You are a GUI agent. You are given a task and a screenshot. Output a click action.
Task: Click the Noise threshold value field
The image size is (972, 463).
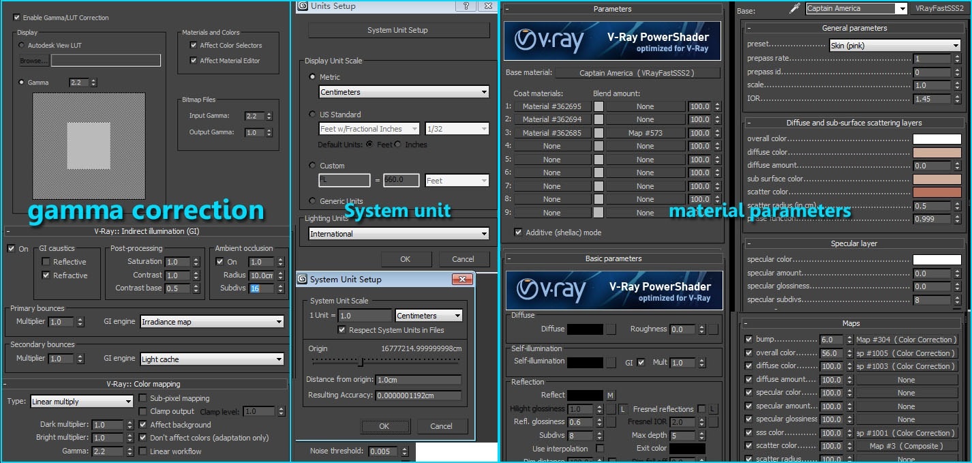point(383,451)
